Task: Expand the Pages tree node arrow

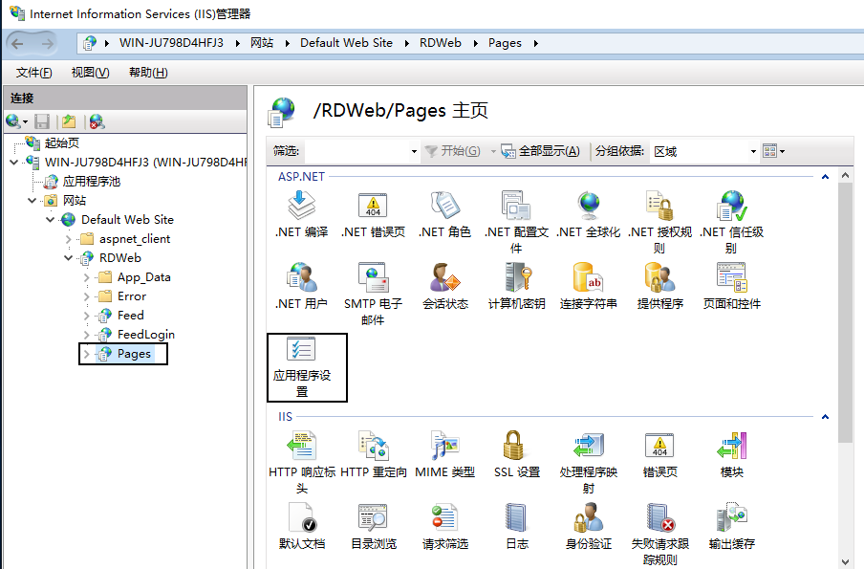Action: click(87, 354)
